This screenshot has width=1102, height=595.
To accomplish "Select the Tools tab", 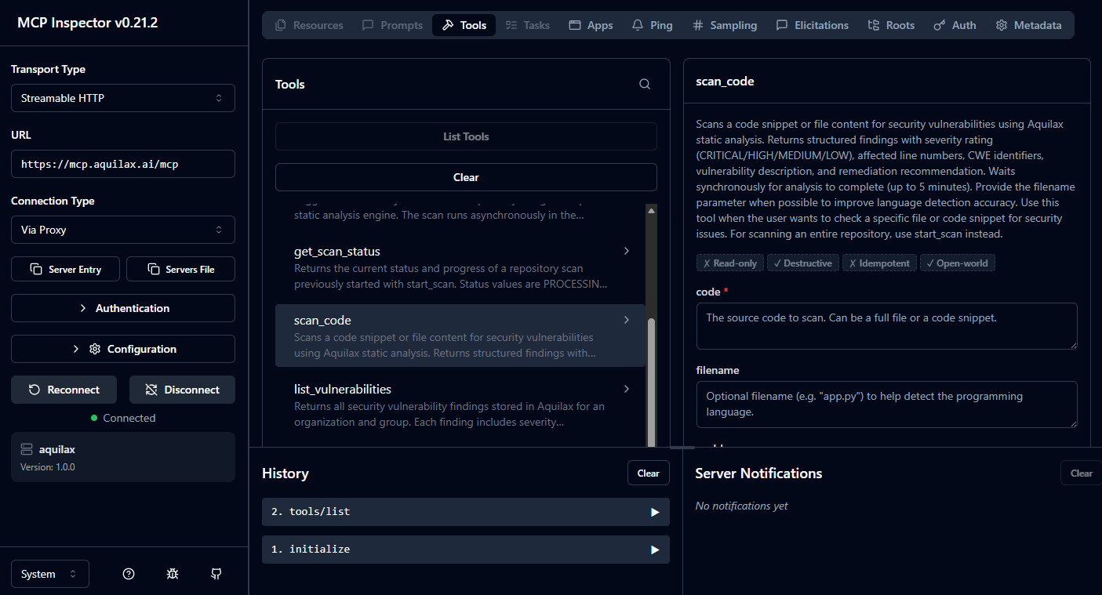I will tap(464, 25).
